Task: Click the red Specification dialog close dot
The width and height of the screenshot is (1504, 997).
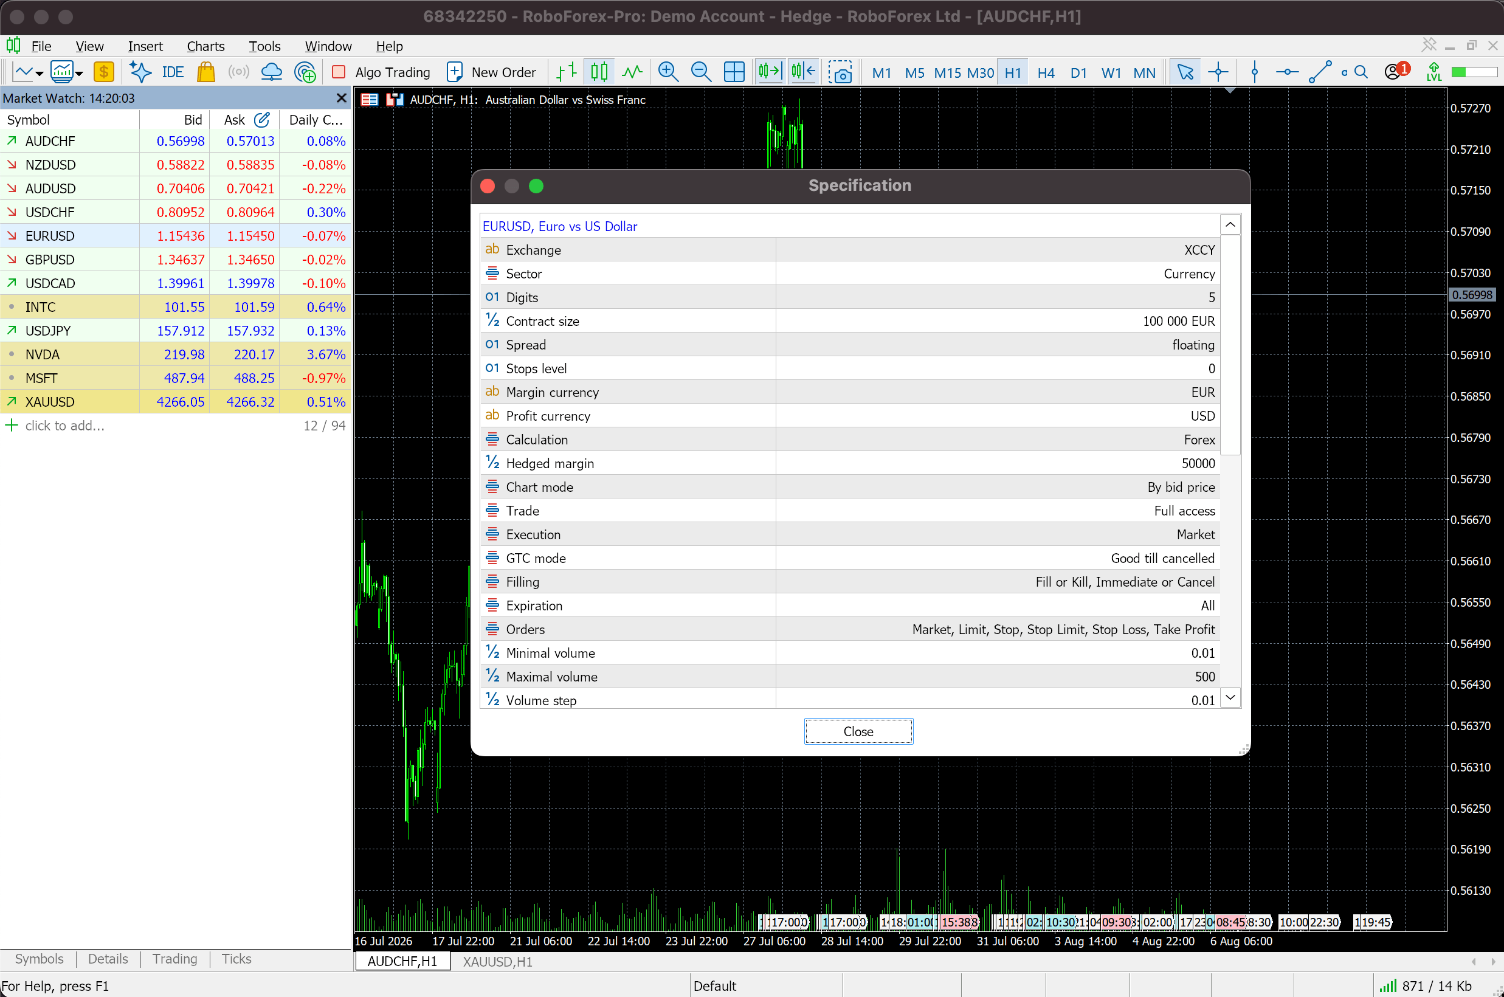Action: pyautogui.click(x=488, y=185)
